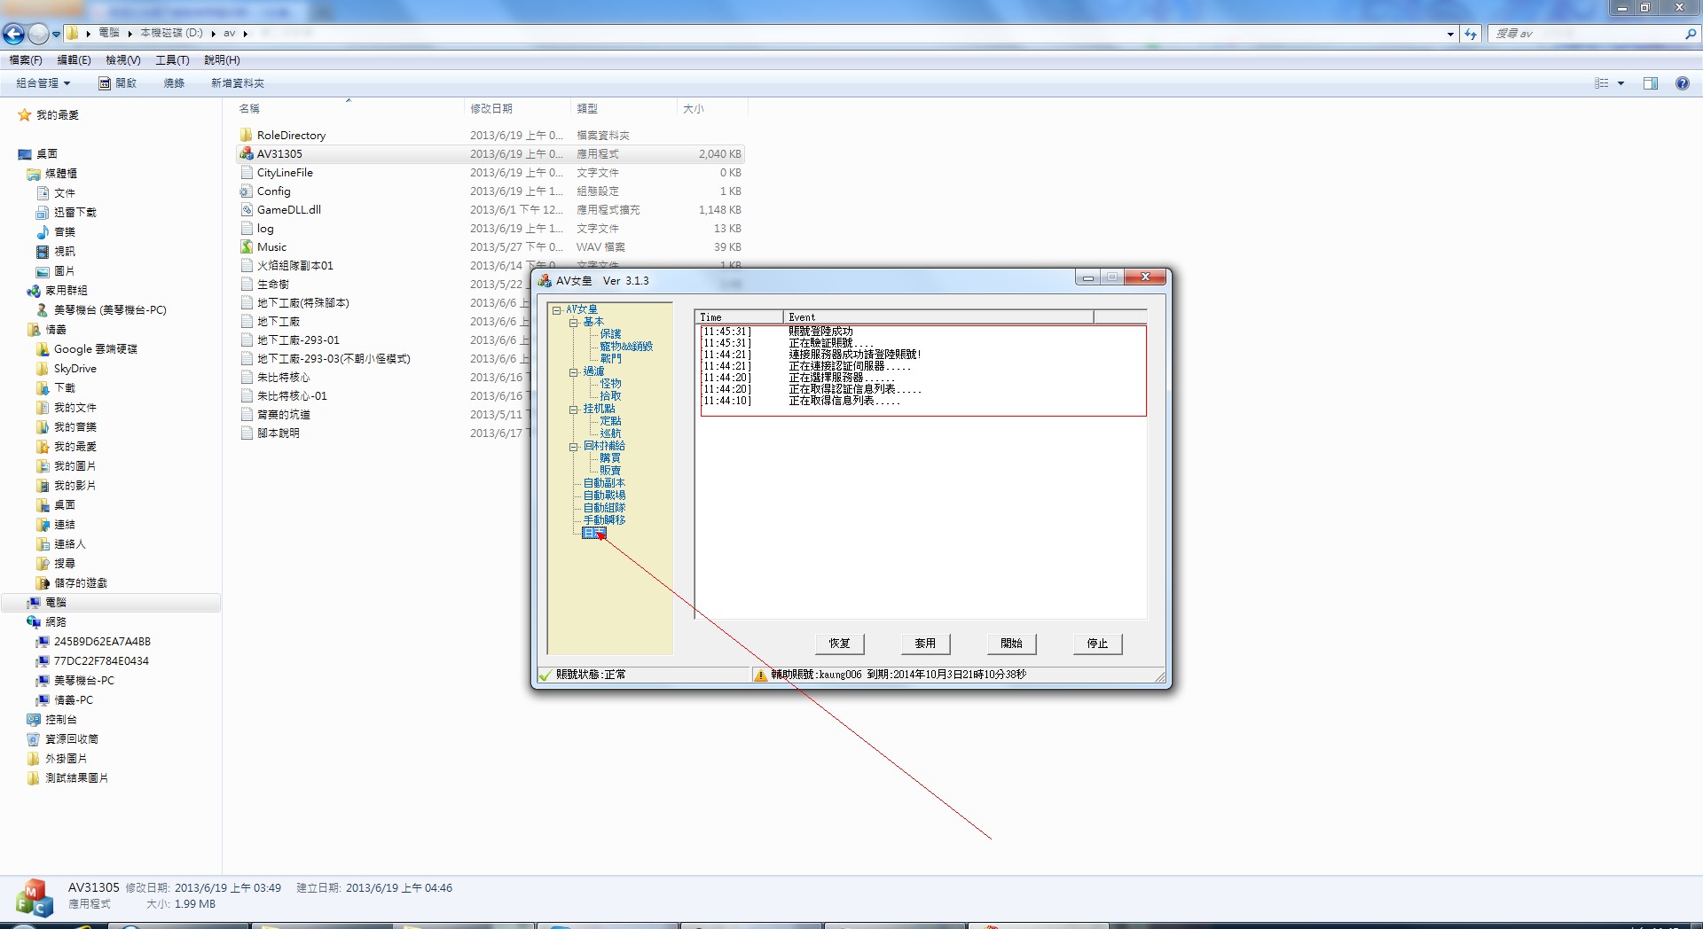Select the RoleDirectory folder icon
This screenshot has width=1703, height=929.
pyautogui.click(x=247, y=135)
